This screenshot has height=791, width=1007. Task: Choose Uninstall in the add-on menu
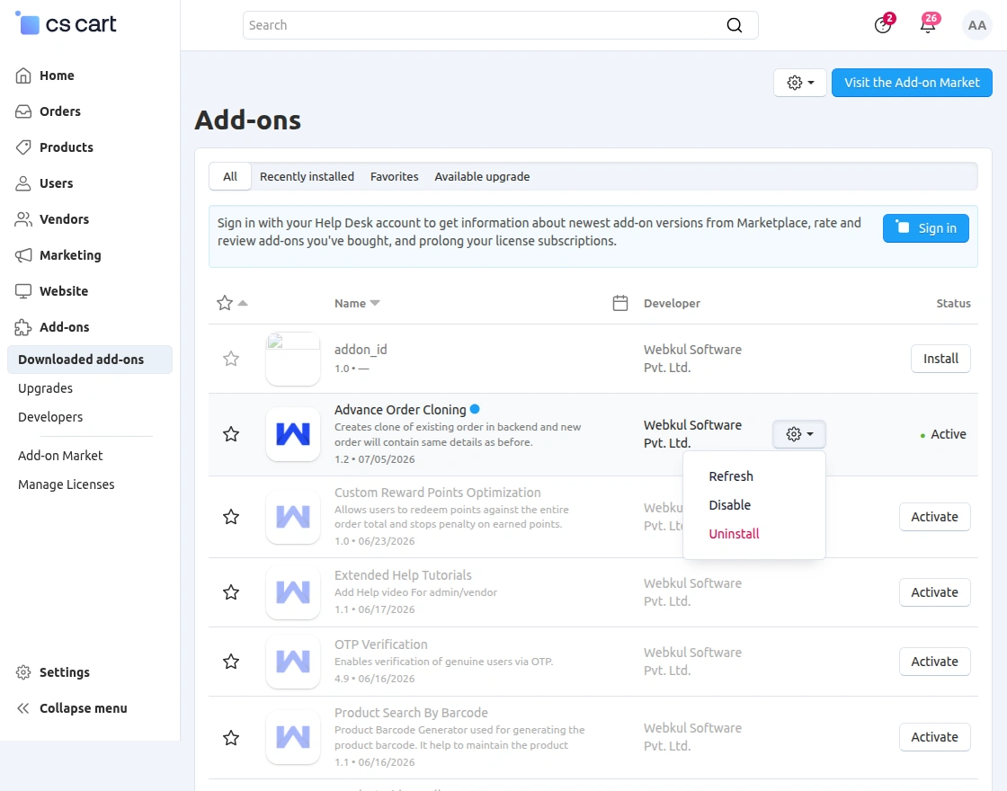(x=734, y=534)
